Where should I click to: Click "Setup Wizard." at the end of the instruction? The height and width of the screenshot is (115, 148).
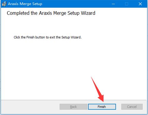point(71,37)
